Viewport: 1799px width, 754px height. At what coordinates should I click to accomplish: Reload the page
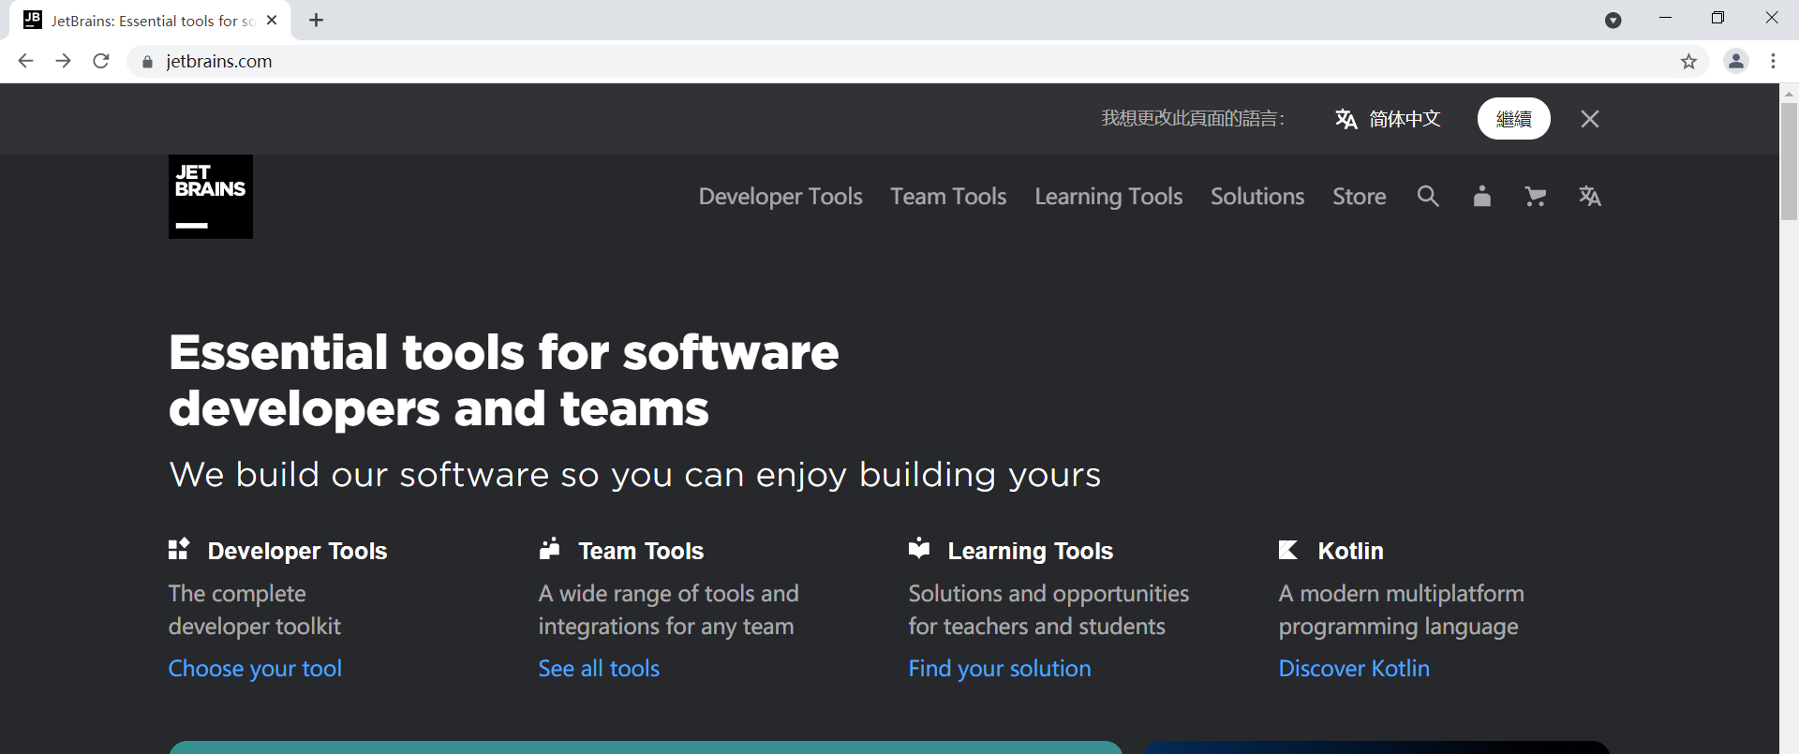pyautogui.click(x=101, y=61)
